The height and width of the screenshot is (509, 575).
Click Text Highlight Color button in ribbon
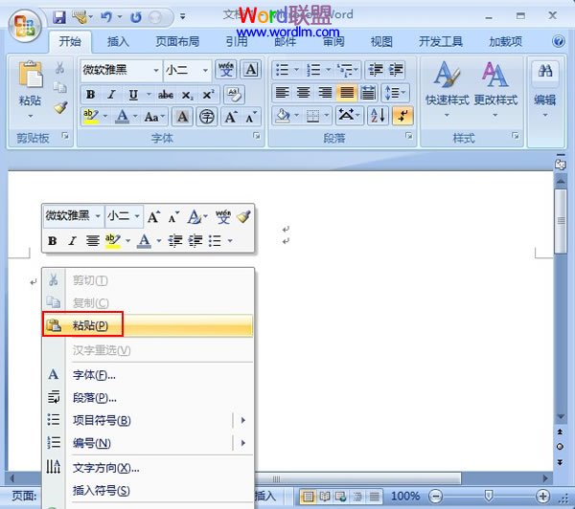tap(91, 117)
